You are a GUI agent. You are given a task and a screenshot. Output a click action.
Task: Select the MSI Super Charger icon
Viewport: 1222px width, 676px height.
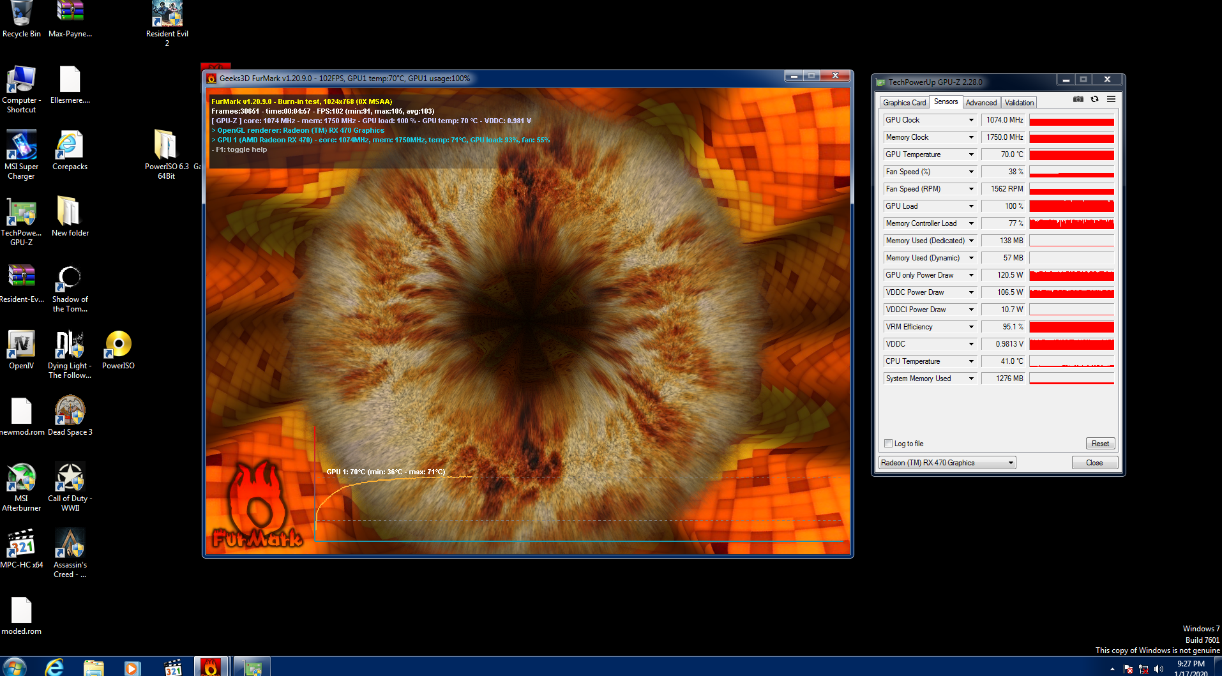click(x=21, y=155)
